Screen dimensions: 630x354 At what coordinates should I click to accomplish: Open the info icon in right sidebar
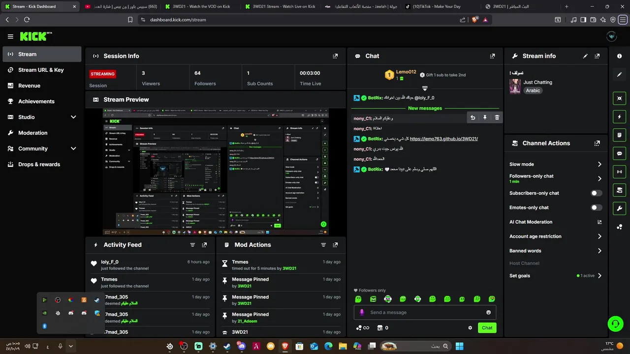(x=619, y=56)
